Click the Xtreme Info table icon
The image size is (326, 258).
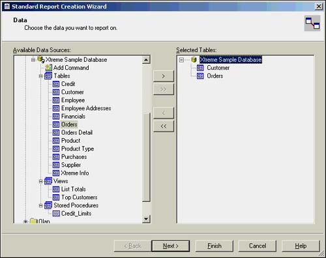click(56, 173)
